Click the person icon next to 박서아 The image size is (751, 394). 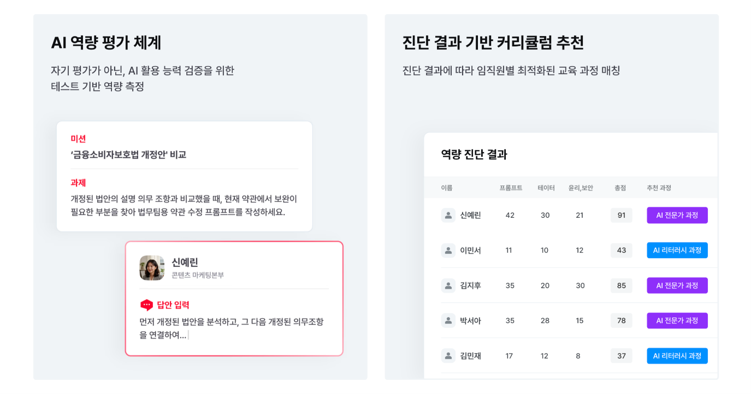click(448, 320)
